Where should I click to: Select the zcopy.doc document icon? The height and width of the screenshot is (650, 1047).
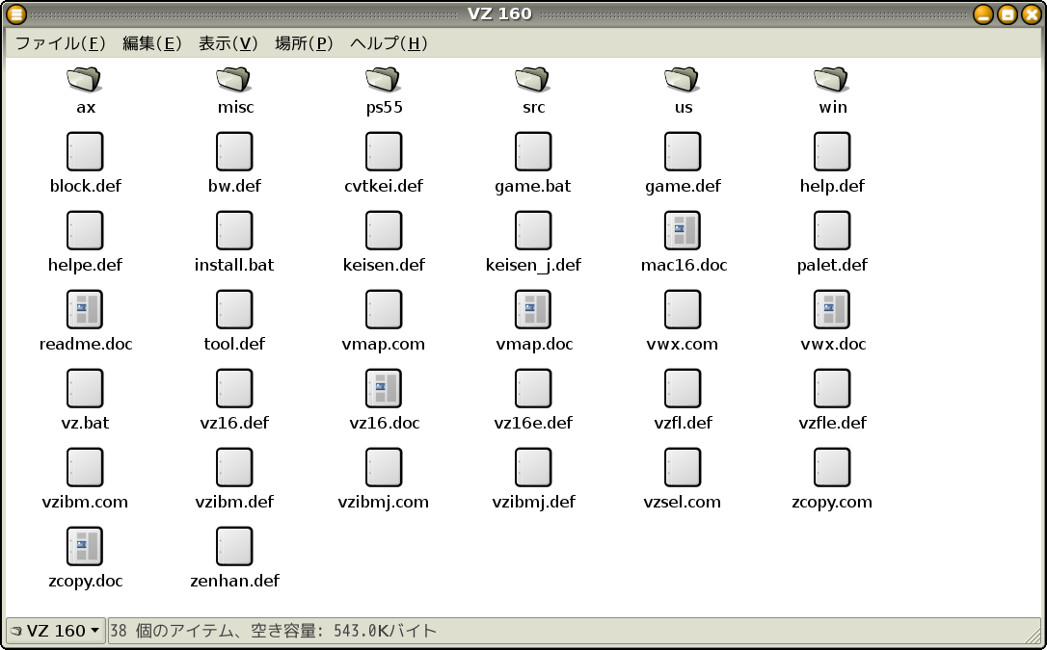[x=85, y=546]
